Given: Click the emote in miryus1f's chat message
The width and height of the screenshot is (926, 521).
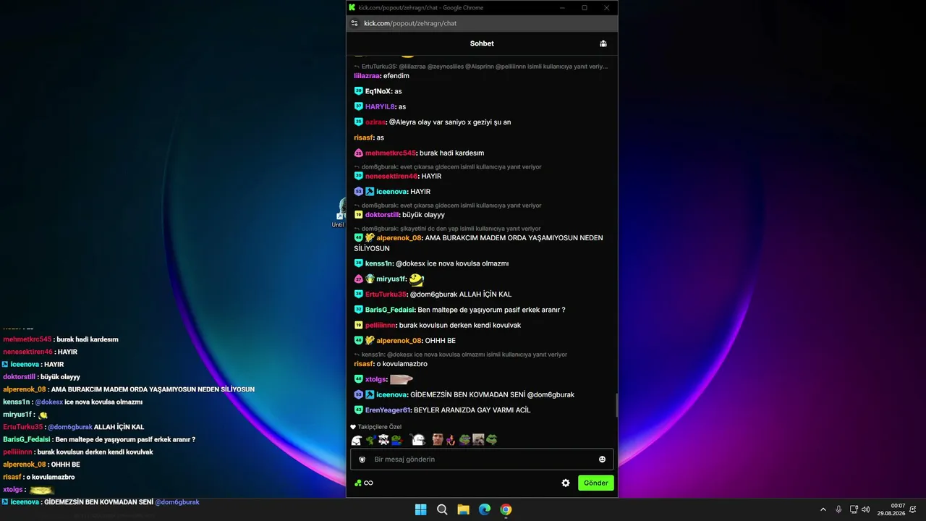Looking at the screenshot, I should click(x=416, y=279).
